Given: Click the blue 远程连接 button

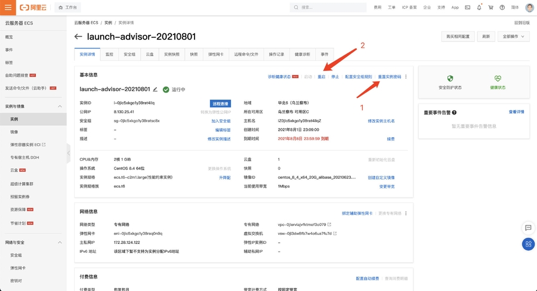Looking at the screenshot, I should [220, 103].
